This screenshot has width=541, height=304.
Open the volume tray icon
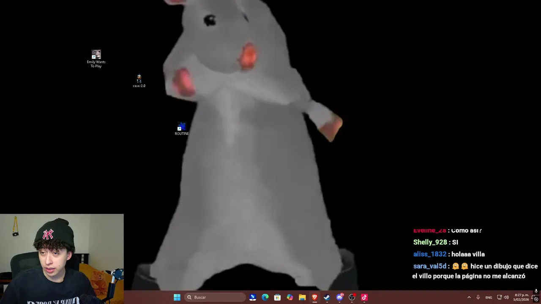506,297
